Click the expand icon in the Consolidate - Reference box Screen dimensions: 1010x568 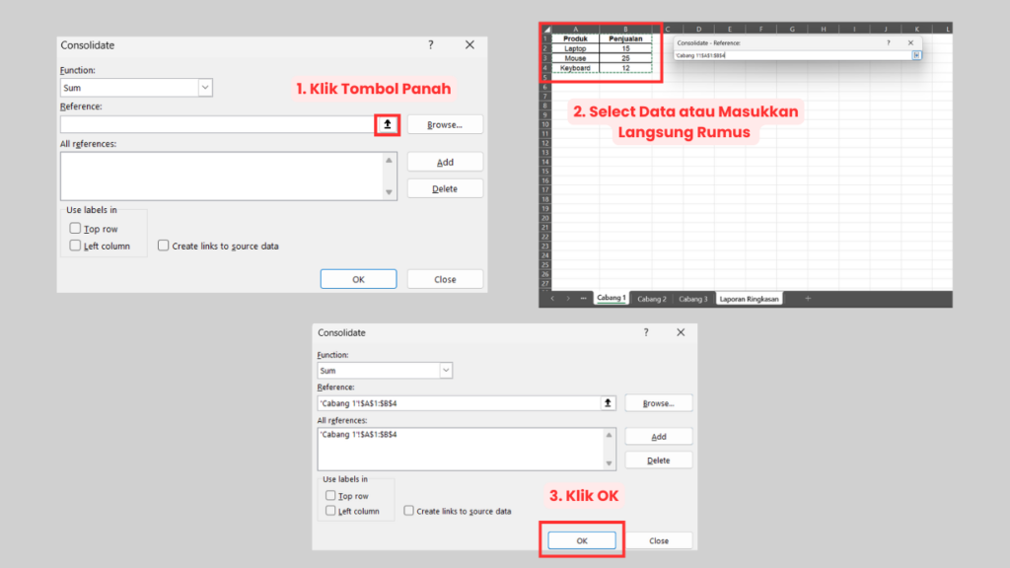tap(916, 55)
